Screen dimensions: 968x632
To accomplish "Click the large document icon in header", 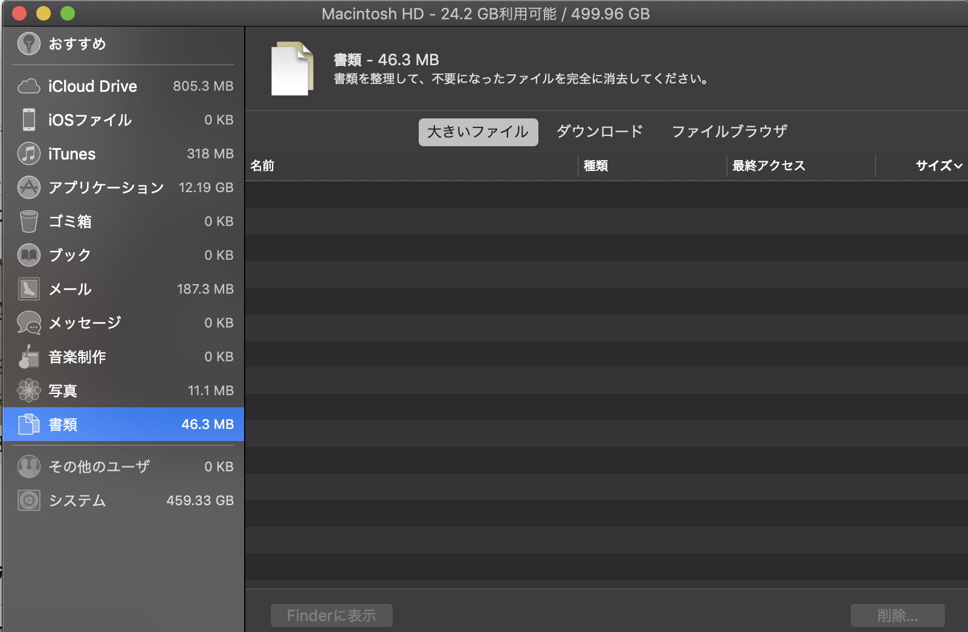I will pos(292,68).
